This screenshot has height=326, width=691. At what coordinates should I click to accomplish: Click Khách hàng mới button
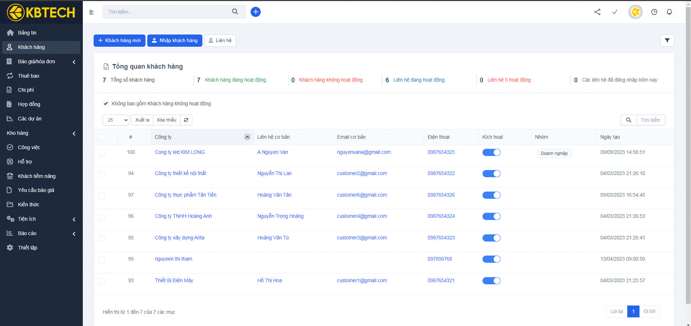[120, 41]
